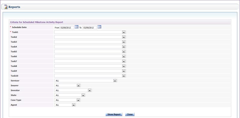Click the Reports title text
The width and height of the screenshot is (240, 118).
coord(14,7)
